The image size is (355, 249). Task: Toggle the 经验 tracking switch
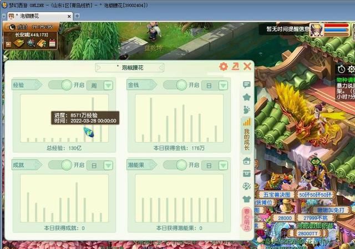pyautogui.click(x=60, y=85)
